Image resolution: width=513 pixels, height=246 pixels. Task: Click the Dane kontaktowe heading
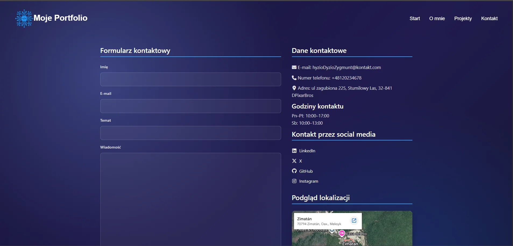click(319, 50)
